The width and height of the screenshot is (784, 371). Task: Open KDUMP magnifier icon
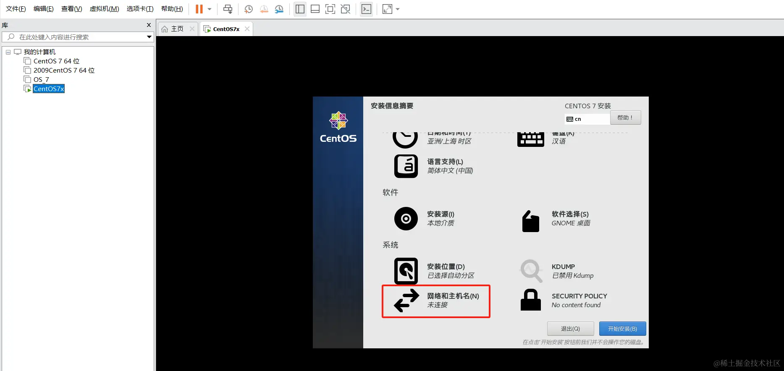[x=531, y=271]
